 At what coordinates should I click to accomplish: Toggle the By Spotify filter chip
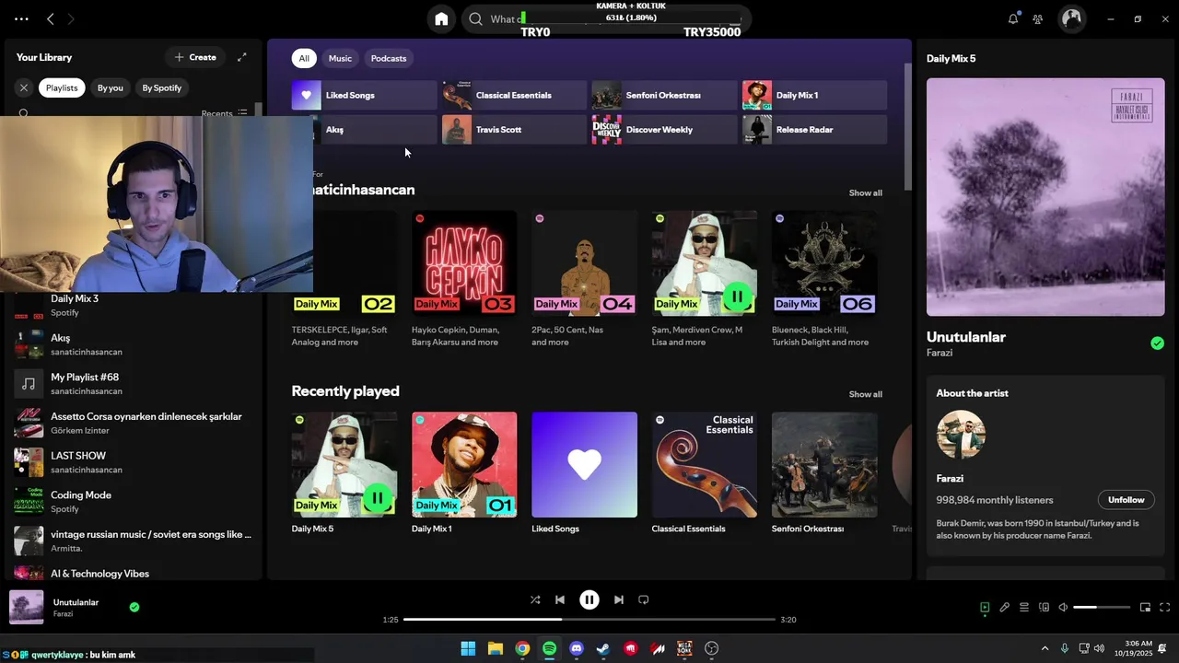(162, 87)
